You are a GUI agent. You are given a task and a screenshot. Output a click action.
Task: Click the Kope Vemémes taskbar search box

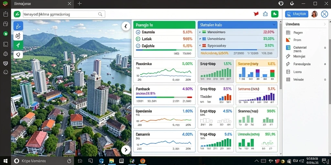tap(42, 161)
